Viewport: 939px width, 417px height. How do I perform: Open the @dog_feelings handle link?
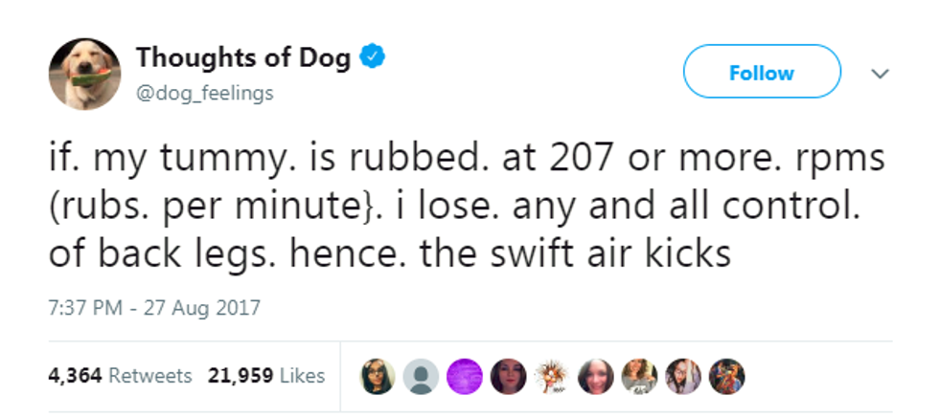pyautogui.click(x=205, y=93)
